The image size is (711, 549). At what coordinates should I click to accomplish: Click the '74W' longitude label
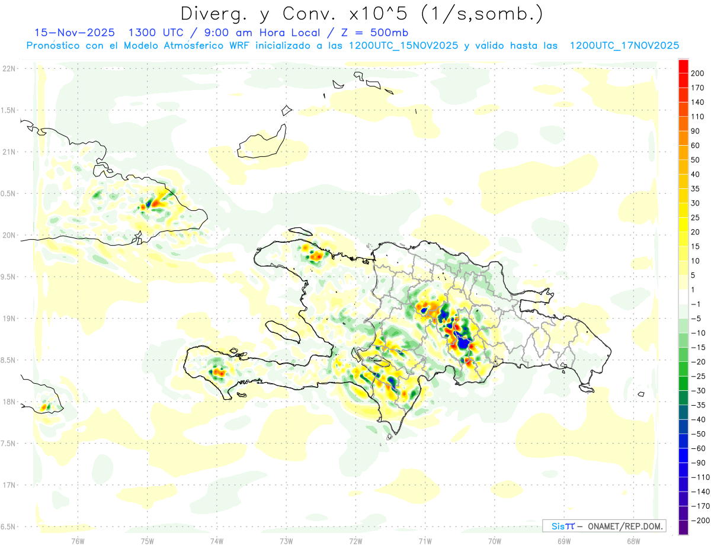click(x=217, y=541)
